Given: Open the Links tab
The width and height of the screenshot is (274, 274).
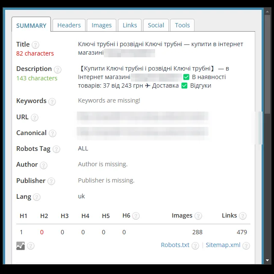Looking at the screenshot, I should point(130,25).
